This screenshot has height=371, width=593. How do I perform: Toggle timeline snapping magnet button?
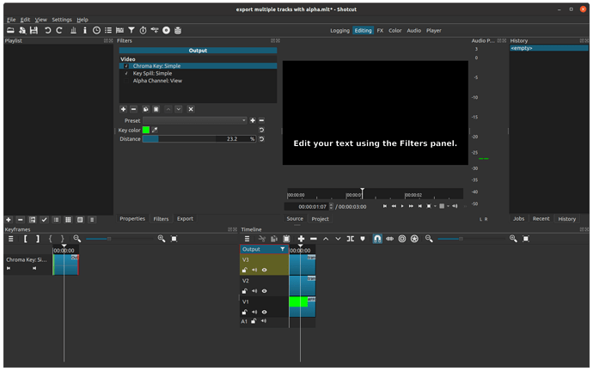[377, 239]
